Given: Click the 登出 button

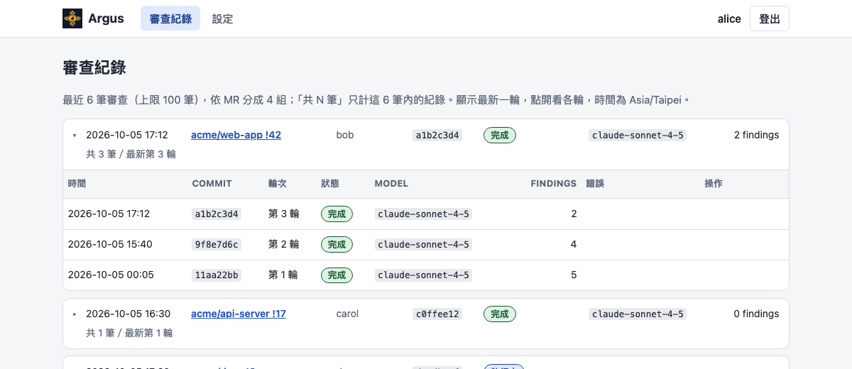Looking at the screenshot, I should tap(770, 18).
